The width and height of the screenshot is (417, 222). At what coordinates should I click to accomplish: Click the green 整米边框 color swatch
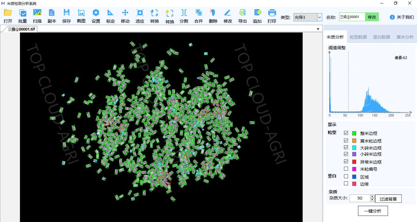(x=354, y=133)
